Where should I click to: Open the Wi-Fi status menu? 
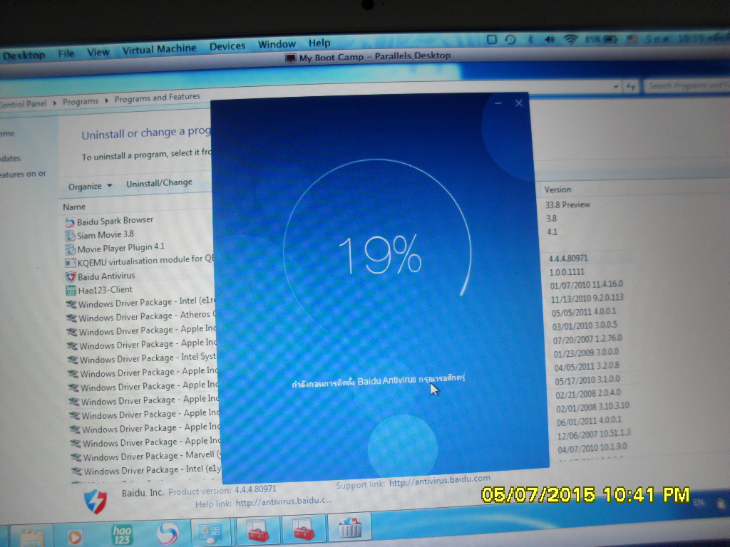click(x=570, y=40)
